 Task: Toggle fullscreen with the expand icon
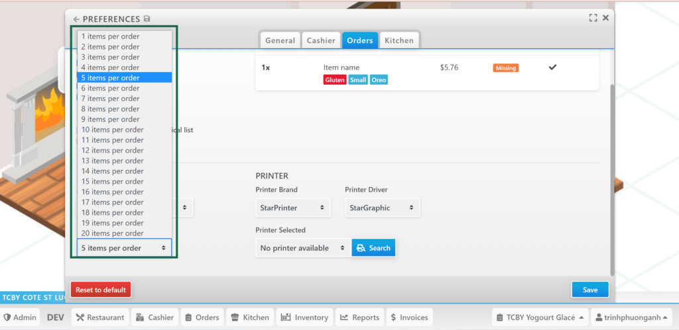pyautogui.click(x=593, y=18)
